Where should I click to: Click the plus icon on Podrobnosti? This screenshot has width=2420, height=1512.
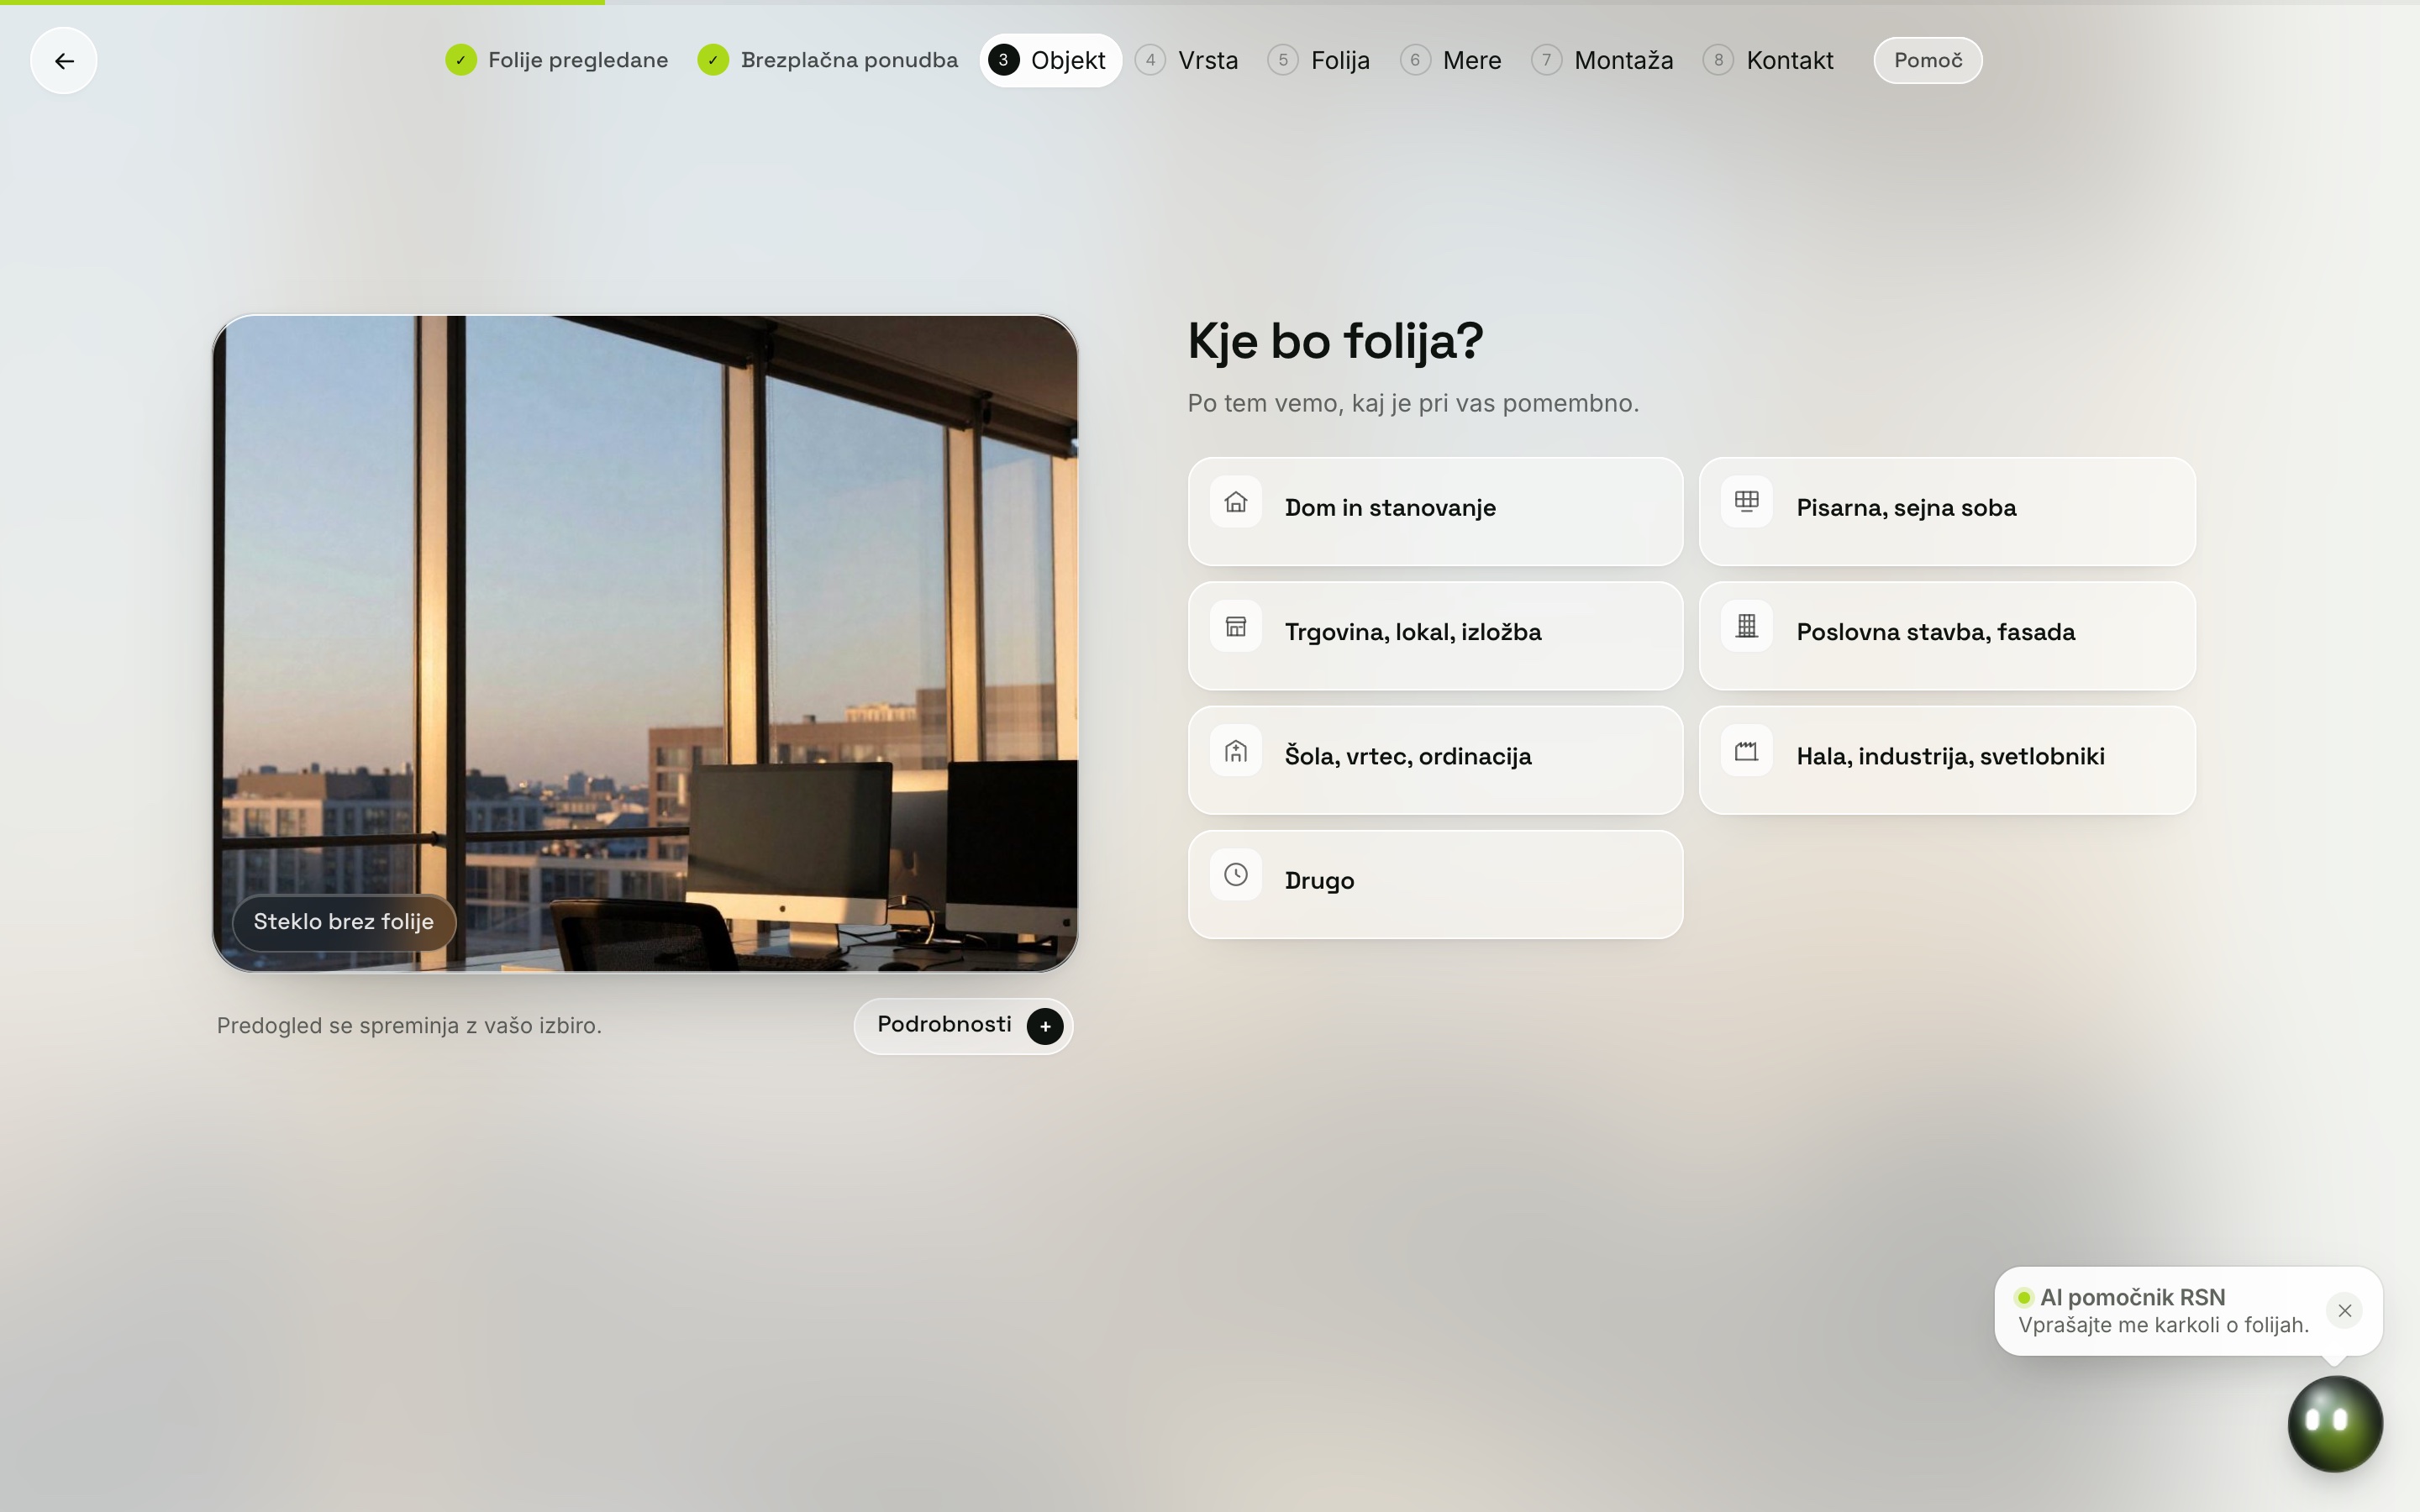1045,1026
